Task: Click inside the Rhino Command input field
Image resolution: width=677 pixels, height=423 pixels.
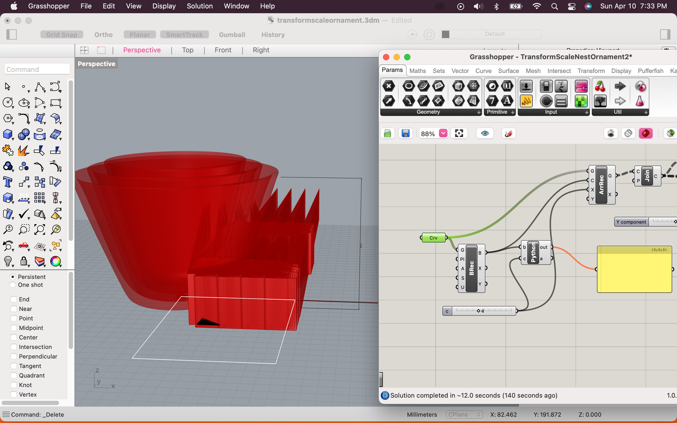Action: pos(37,69)
